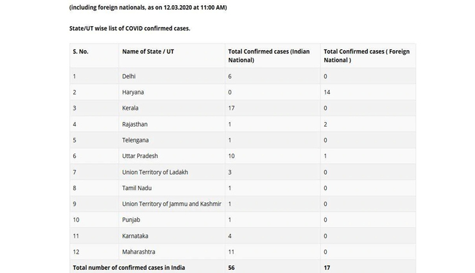Click the Haryana state name
475x273 pixels.
click(x=133, y=92)
